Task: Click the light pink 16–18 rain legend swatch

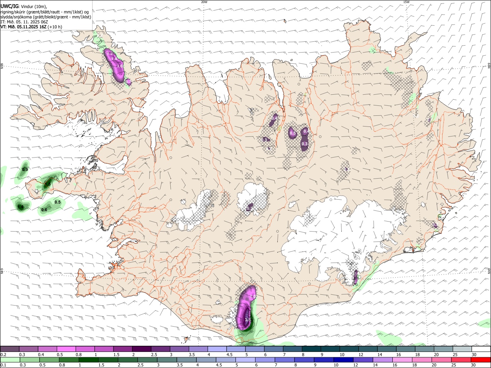Action: click(x=402, y=360)
